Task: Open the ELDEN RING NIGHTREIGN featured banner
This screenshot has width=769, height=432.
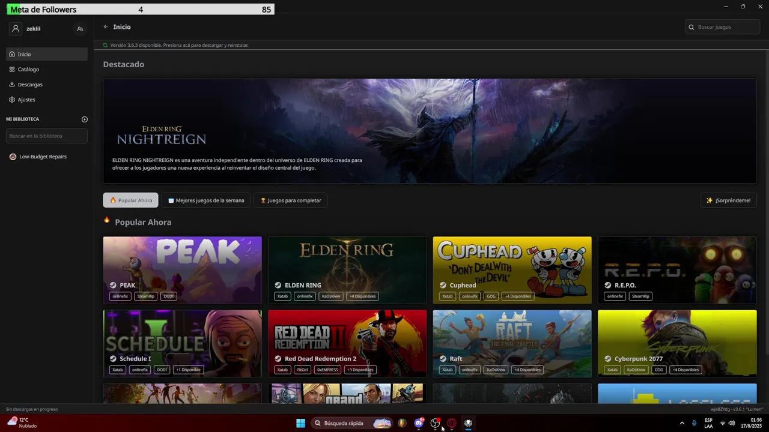Action: [430, 131]
